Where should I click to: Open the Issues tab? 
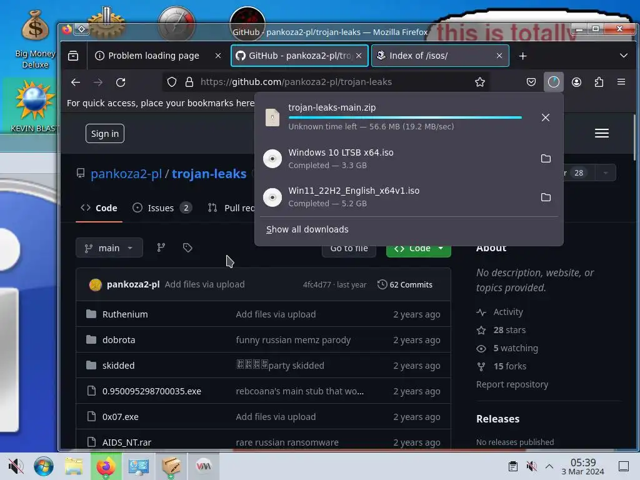(x=162, y=208)
